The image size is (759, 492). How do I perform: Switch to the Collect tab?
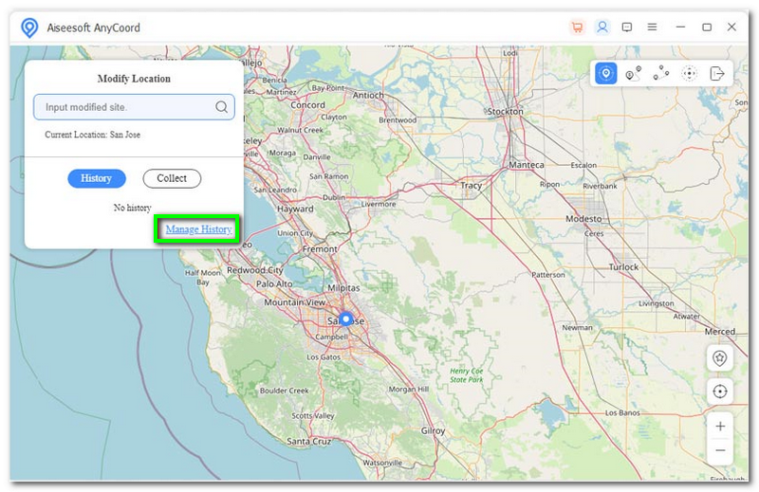click(172, 178)
